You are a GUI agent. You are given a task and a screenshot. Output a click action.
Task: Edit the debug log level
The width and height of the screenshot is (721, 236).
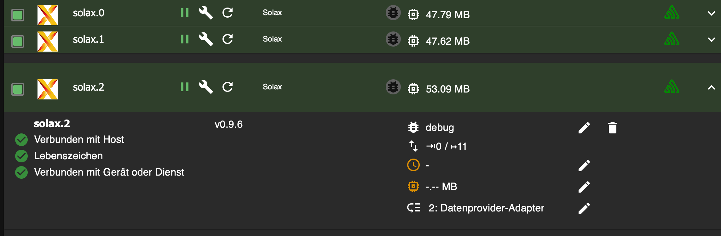[584, 128]
